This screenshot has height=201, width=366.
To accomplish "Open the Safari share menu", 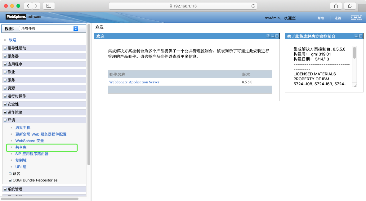I will tap(336, 6).
